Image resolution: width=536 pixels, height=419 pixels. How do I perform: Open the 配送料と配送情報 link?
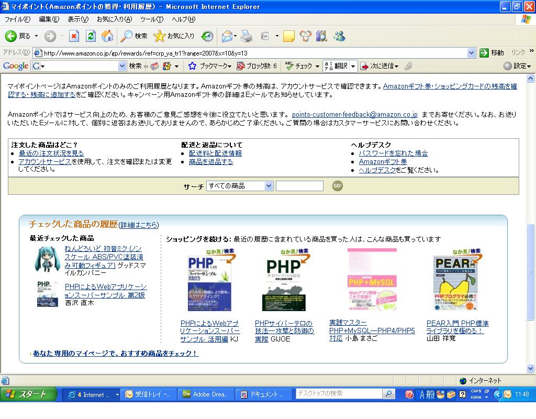click(x=215, y=153)
